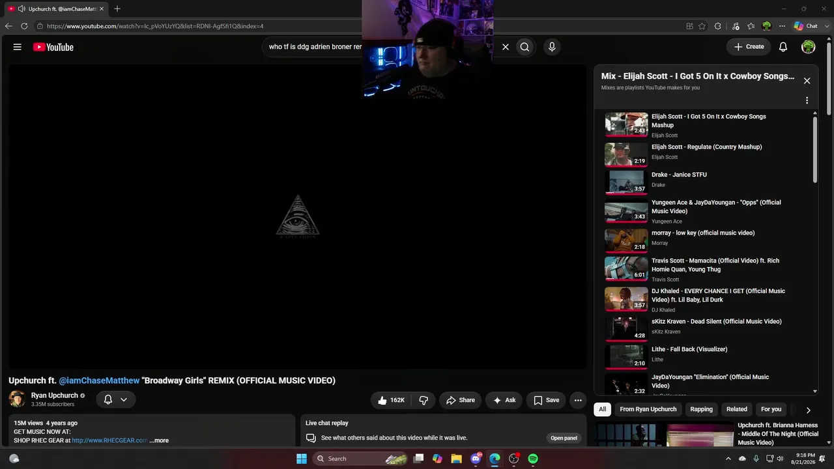834x469 pixels.
Task: Open the Mix playlist three-dot options
Action: click(x=807, y=100)
